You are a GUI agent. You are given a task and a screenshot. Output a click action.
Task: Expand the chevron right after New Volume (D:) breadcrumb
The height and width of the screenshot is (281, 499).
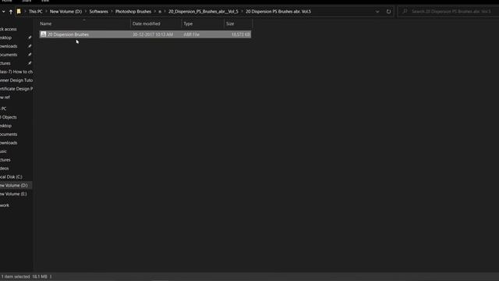coord(86,12)
